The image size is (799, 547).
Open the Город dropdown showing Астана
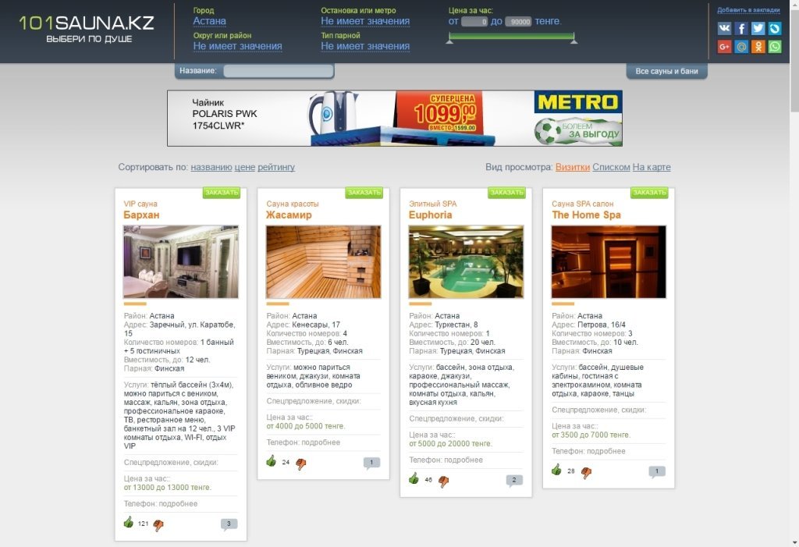click(209, 21)
